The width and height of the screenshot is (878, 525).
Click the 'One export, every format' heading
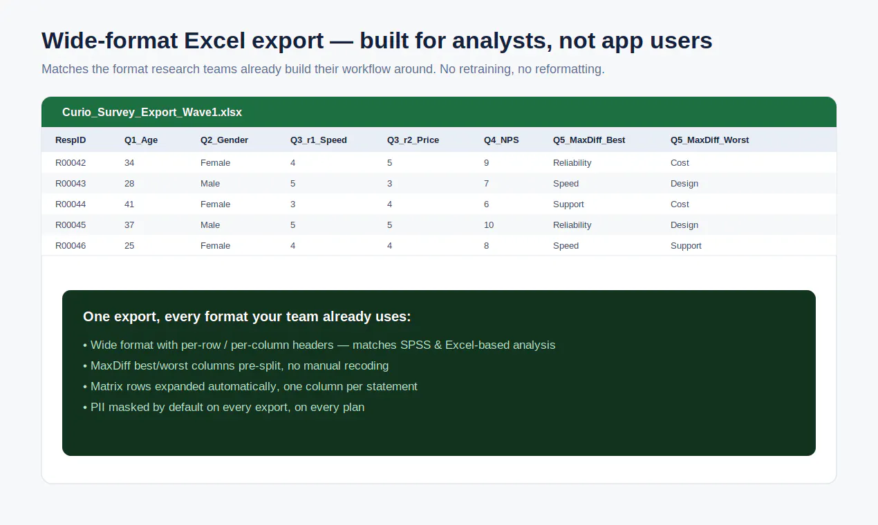(x=247, y=316)
